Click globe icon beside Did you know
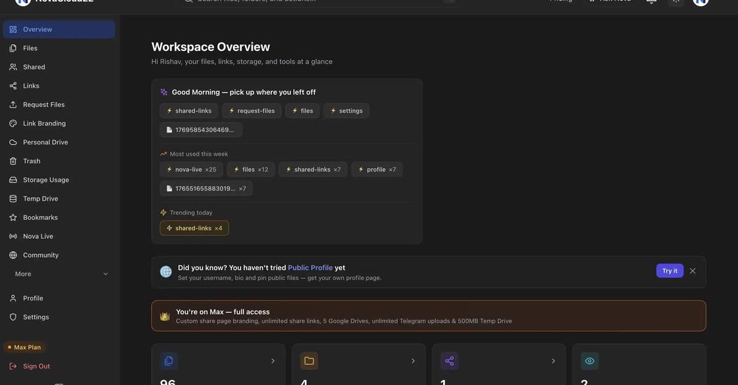The image size is (738, 385). point(166,272)
